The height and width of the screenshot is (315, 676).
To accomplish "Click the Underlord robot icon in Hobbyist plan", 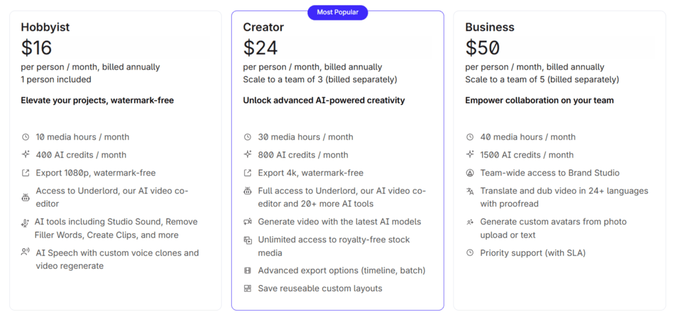I will pyautogui.click(x=25, y=197).
